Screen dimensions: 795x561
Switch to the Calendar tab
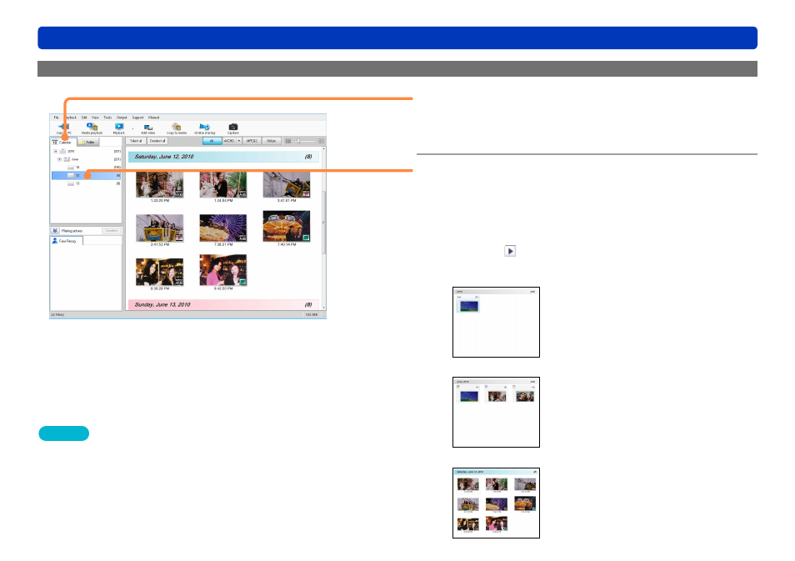(x=62, y=142)
